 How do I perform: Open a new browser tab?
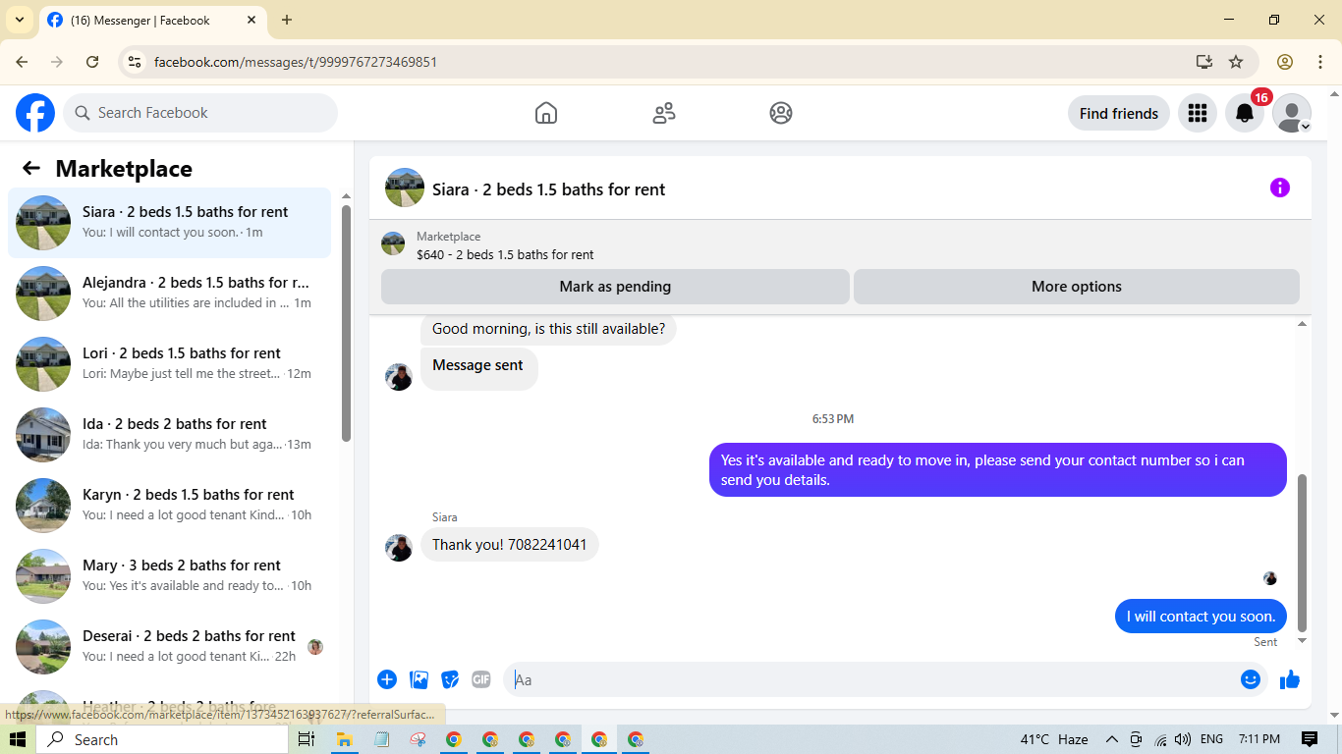[x=287, y=20]
